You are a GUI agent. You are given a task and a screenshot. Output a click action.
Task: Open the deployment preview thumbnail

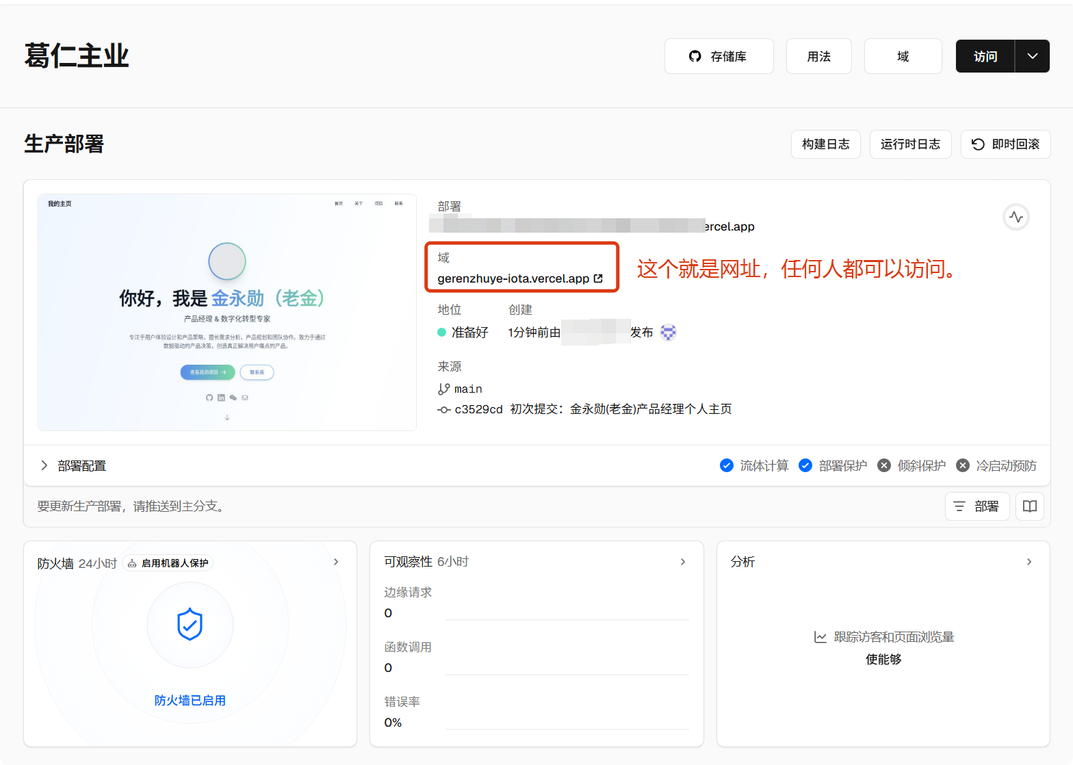(x=227, y=312)
